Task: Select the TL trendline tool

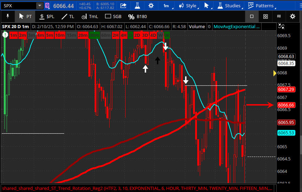Action: (x=68, y=16)
